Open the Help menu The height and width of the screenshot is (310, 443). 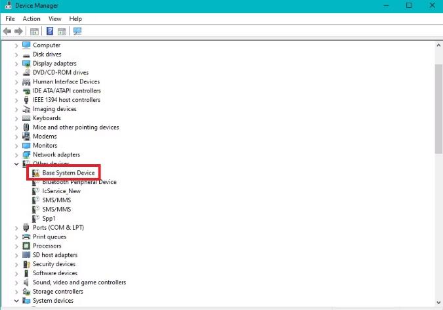pyautogui.click(x=75, y=18)
